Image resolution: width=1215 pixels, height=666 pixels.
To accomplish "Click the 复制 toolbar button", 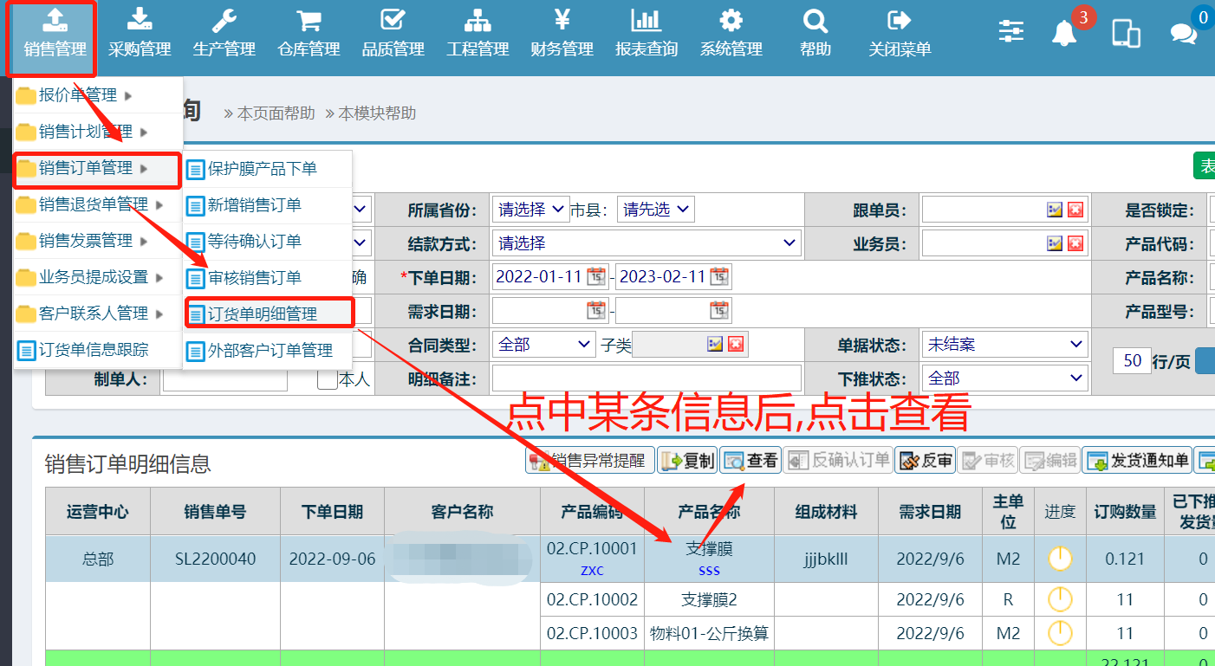I will (687, 461).
